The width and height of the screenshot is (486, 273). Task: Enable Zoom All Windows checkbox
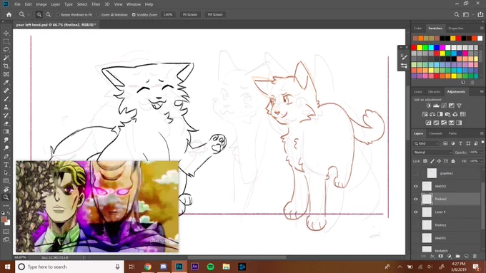coord(98,14)
